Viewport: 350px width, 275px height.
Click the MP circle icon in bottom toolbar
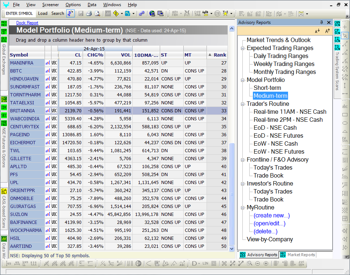point(138,264)
